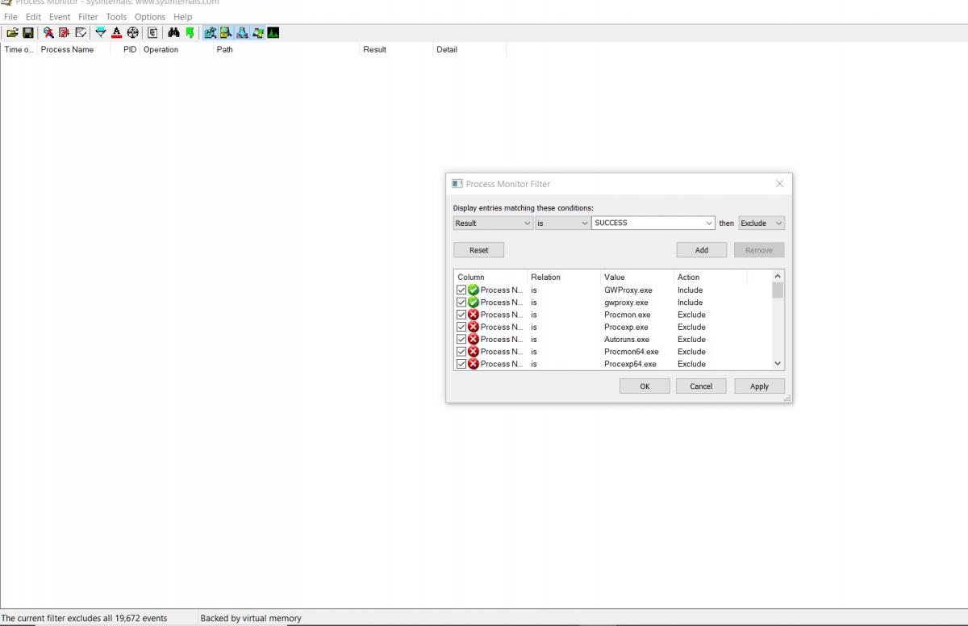This screenshot has height=626, width=968.
Task: Uncheck the GWProxy.exe include filter checkbox
Action: tap(461, 290)
